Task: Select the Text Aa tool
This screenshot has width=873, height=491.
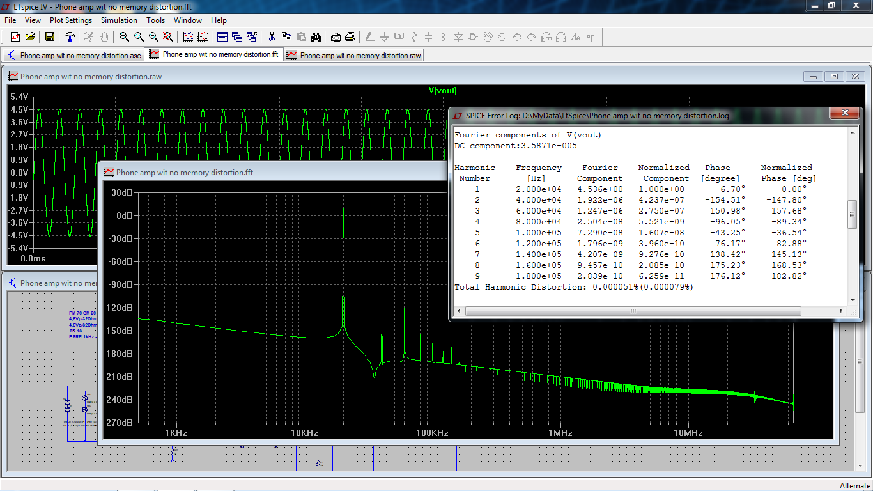Action: coord(576,36)
